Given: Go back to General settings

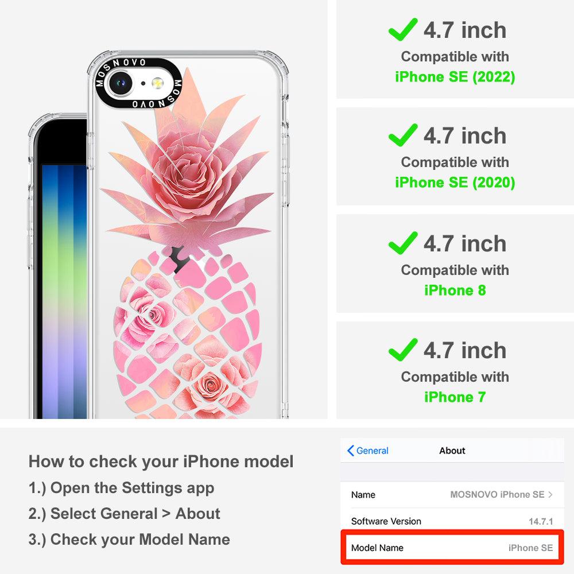Looking at the screenshot, I should coord(368,451).
